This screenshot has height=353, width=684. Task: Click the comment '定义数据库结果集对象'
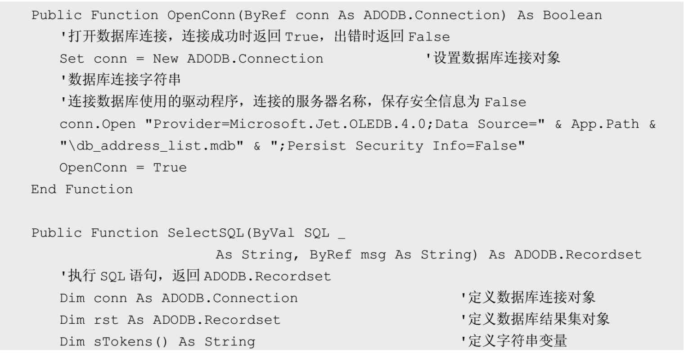[535, 320]
